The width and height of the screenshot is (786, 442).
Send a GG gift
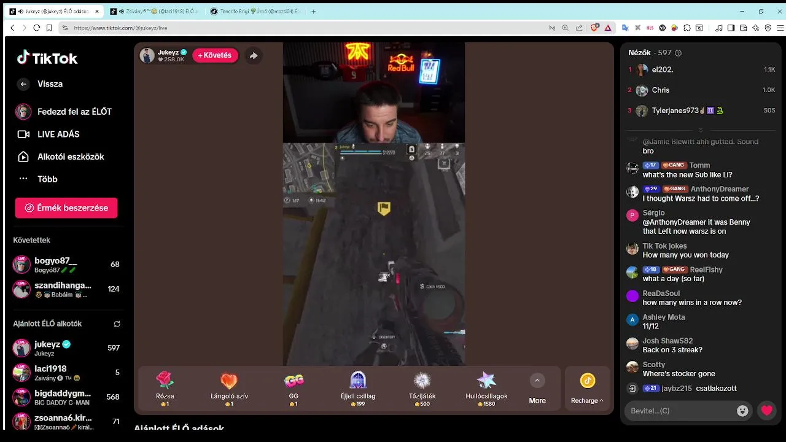coord(294,389)
